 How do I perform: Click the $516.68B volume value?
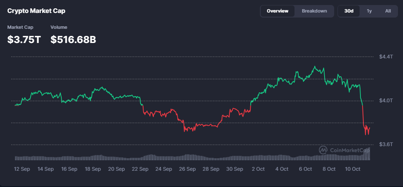point(73,39)
